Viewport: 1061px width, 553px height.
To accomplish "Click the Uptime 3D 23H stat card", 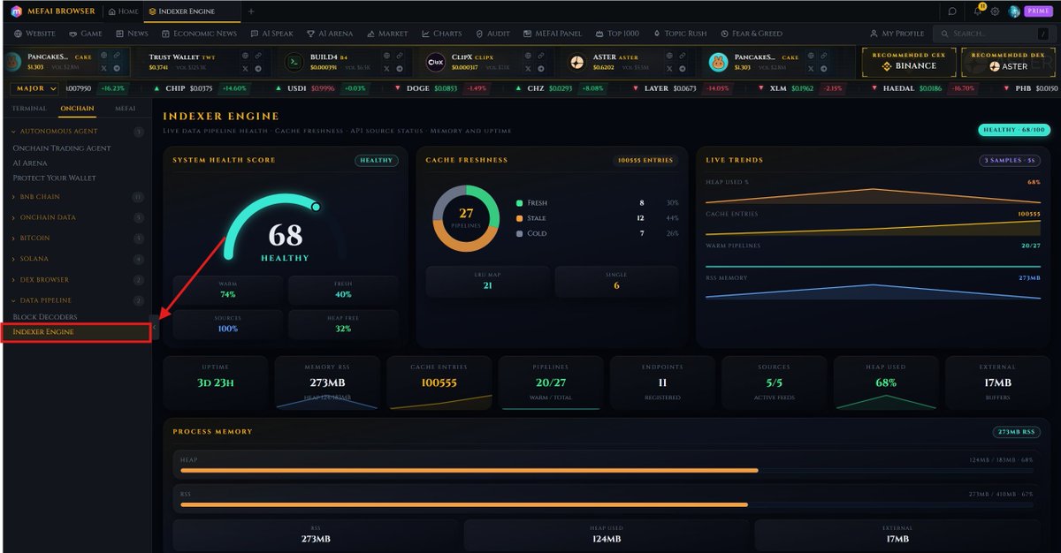I will [x=216, y=383].
